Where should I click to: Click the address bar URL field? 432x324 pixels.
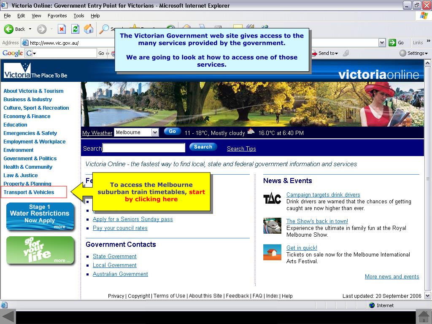point(204,43)
